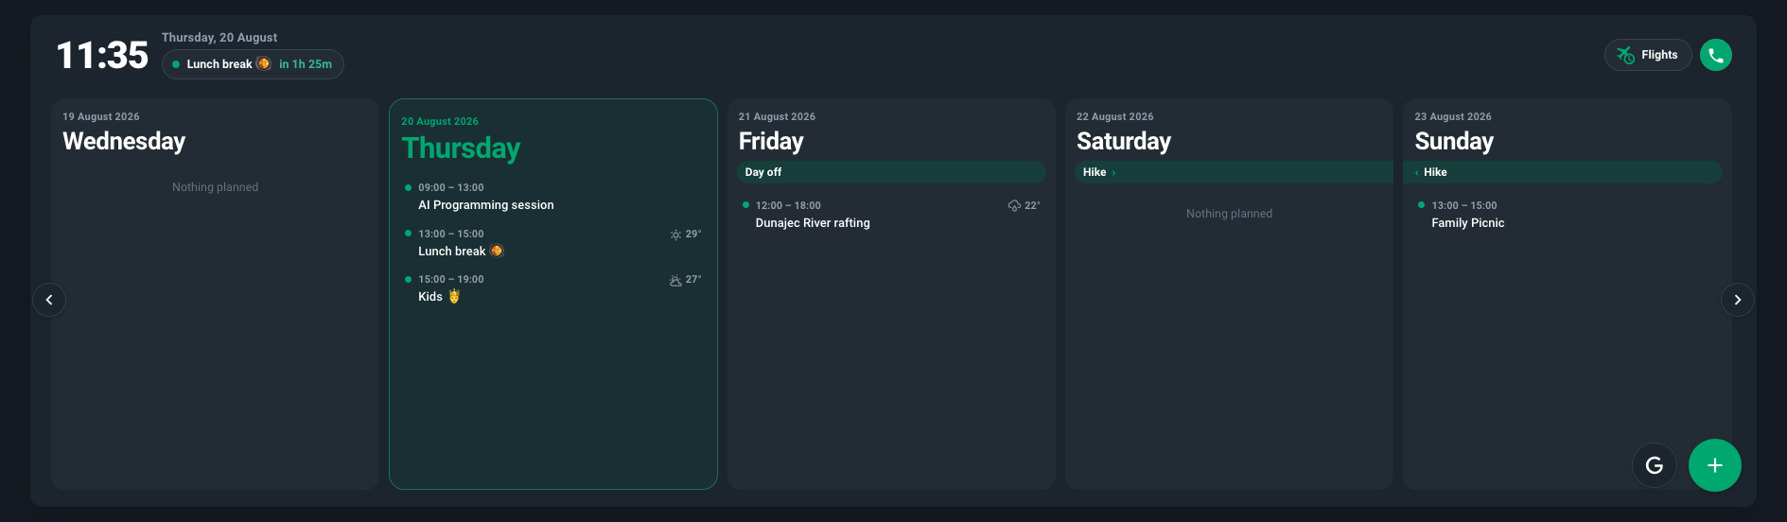
Task: Open the Google account G icon
Action: [1655, 465]
